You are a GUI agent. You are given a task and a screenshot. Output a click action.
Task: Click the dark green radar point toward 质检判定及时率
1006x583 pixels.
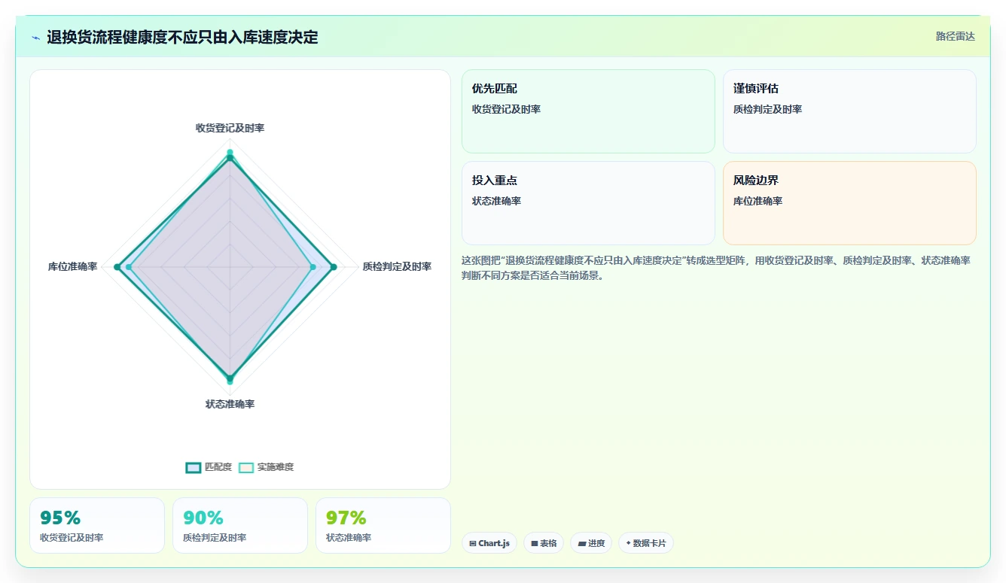[333, 267]
